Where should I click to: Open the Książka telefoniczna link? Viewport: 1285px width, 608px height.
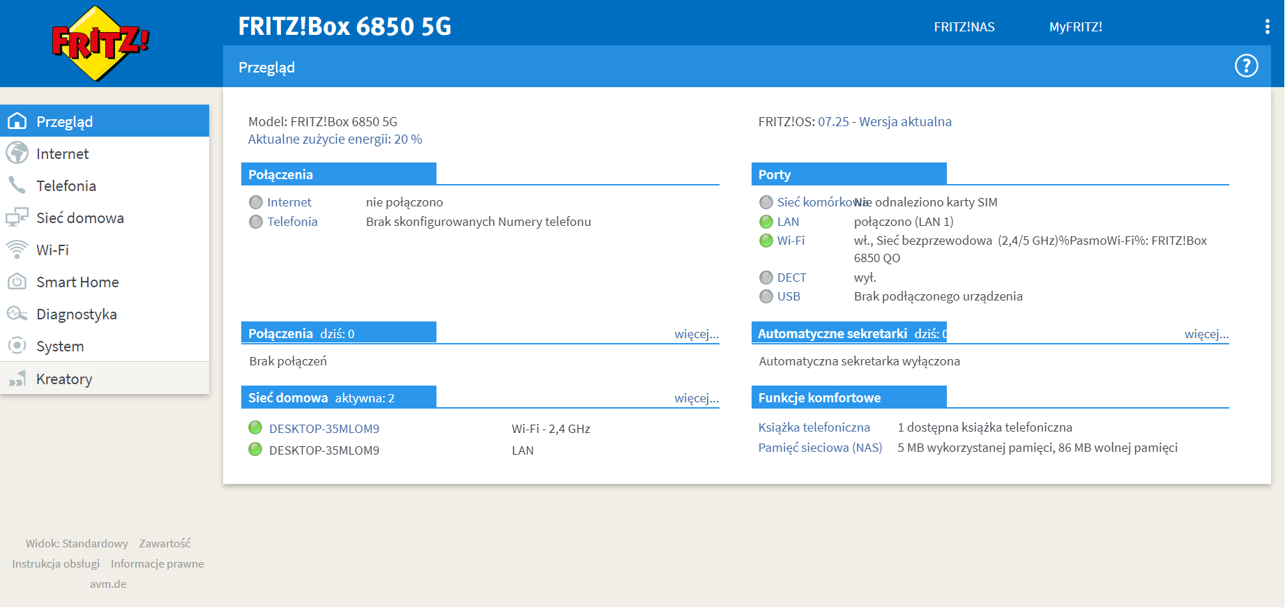point(814,427)
